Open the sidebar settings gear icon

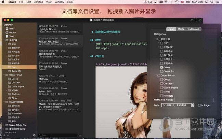(x=34, y=135)
